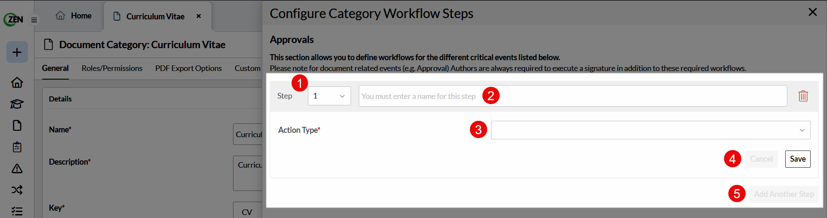Open the Step number dropdown

coord(330,96)
